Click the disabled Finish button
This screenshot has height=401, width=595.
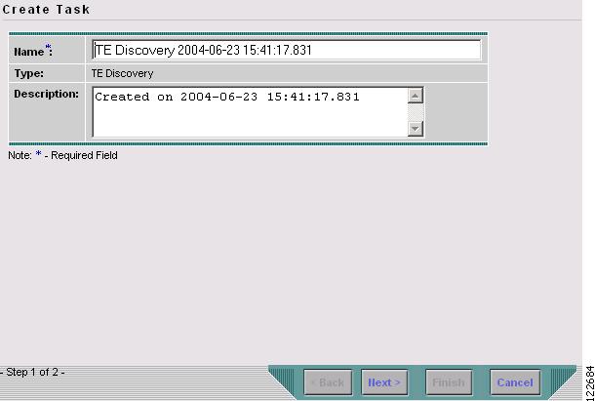(449, 382)
